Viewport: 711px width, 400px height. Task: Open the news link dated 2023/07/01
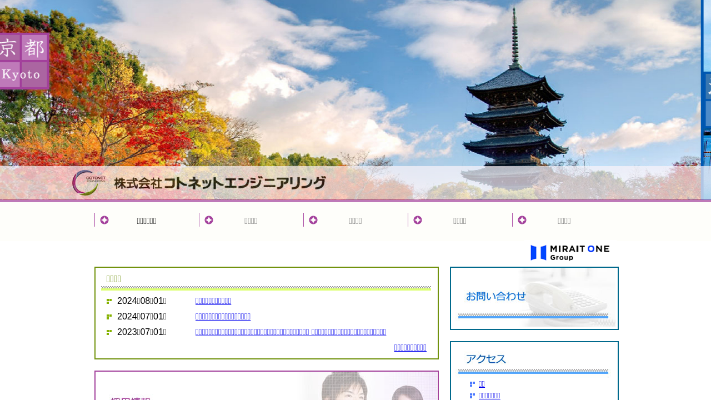291,332
